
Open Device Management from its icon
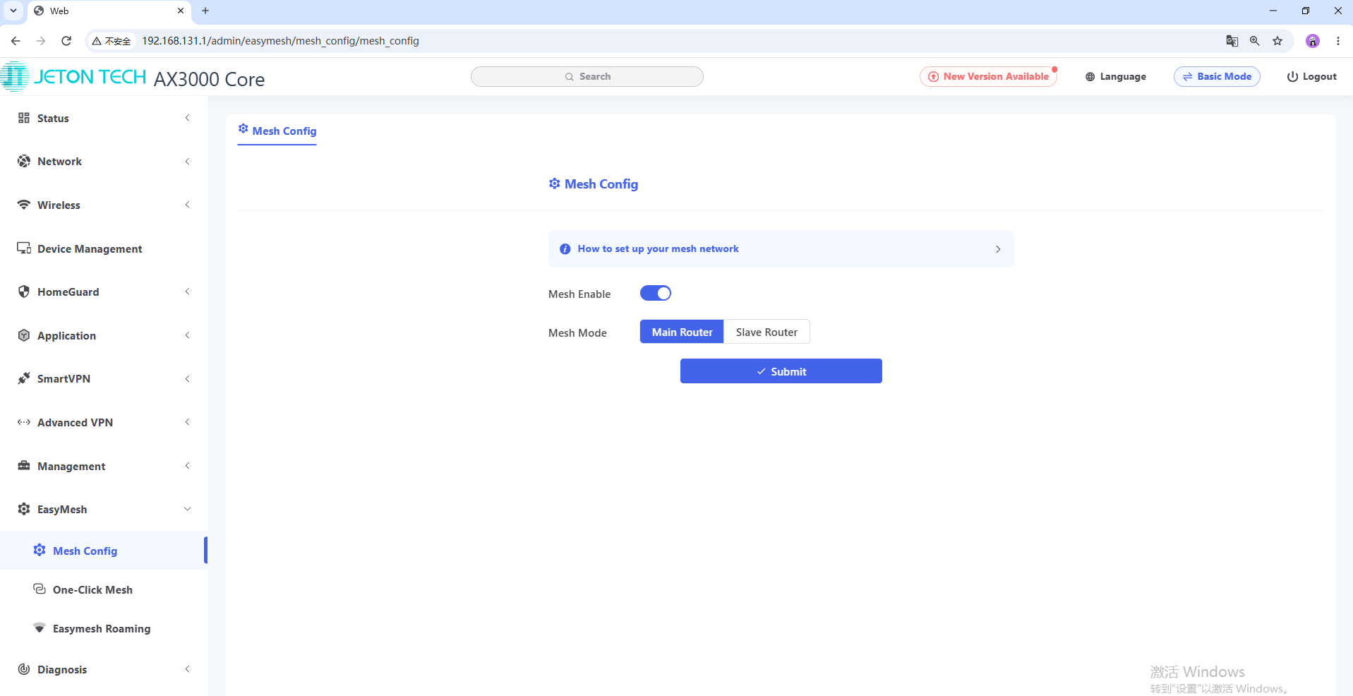pos(24,248)
